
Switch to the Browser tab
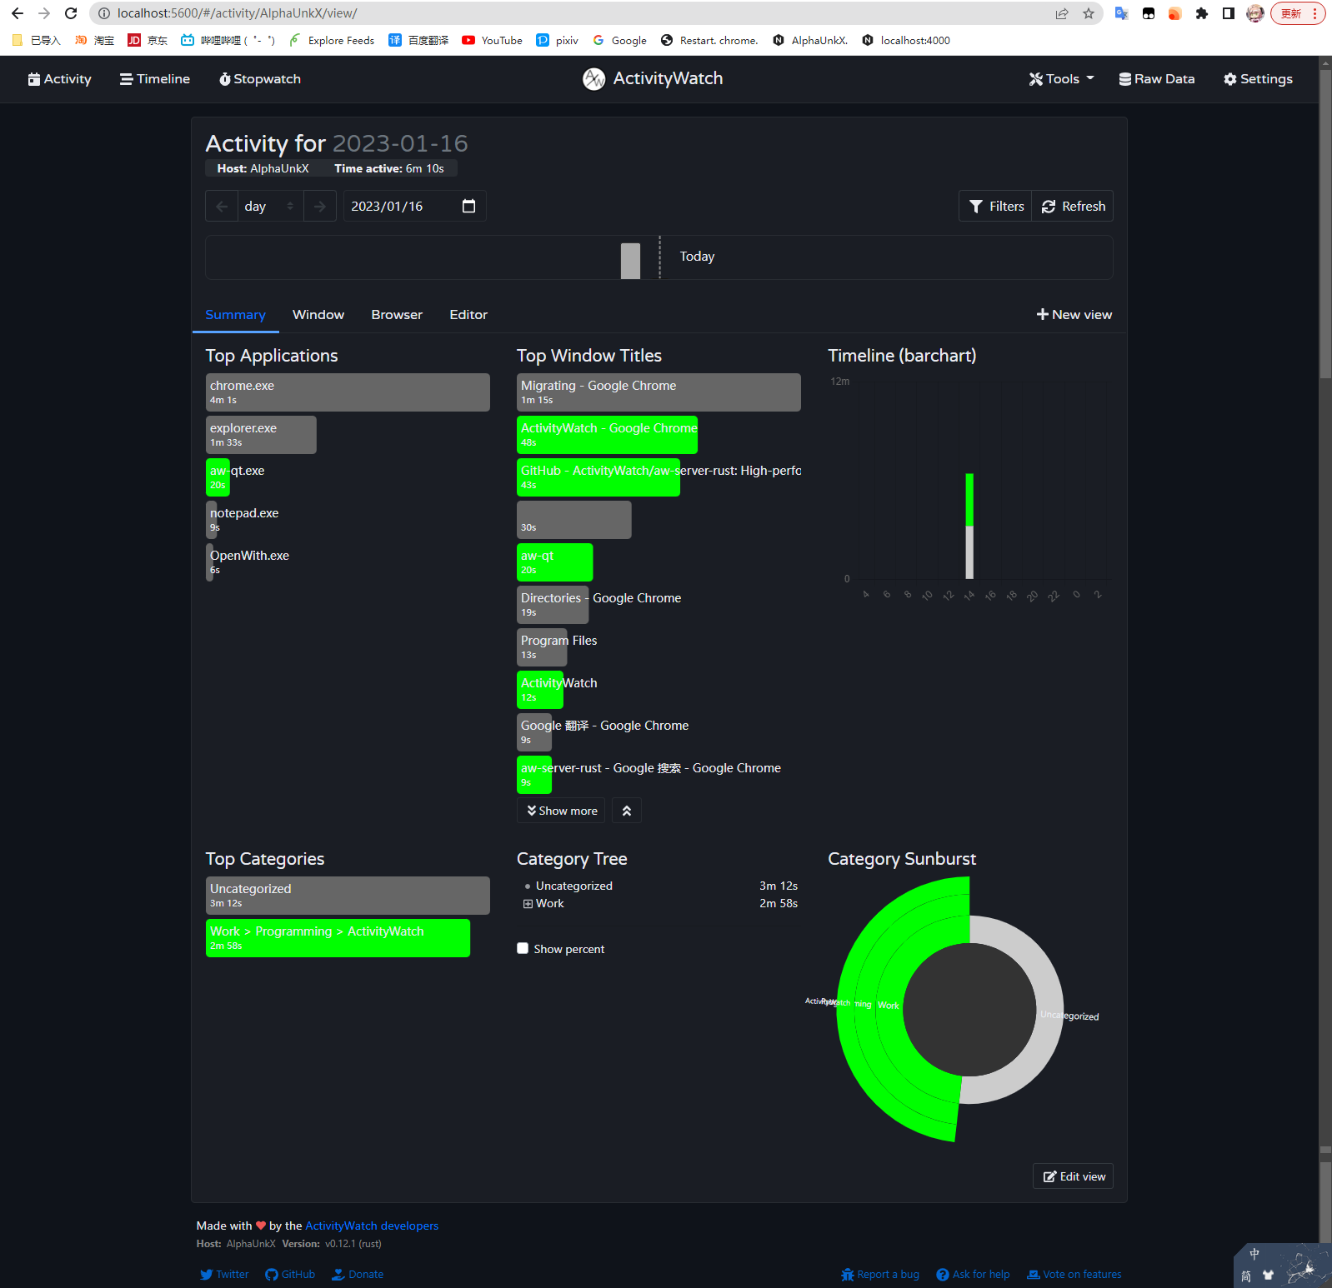[x=397, y=315]
